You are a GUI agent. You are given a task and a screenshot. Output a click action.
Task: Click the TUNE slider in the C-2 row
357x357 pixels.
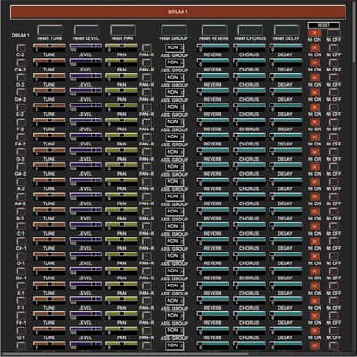pos(49,46)
